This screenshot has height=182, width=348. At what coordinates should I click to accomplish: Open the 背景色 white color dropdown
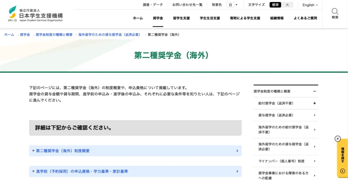tap(232, 5)
